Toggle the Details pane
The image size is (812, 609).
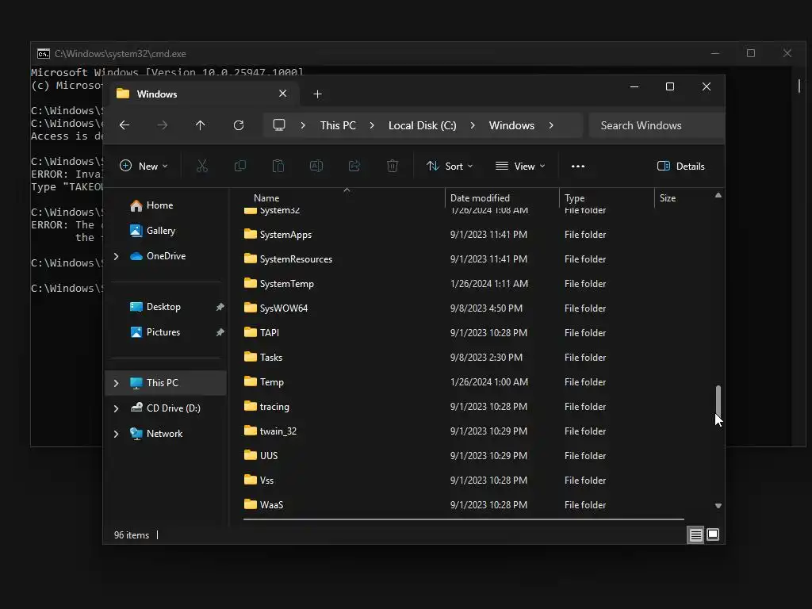coord(681,167)
